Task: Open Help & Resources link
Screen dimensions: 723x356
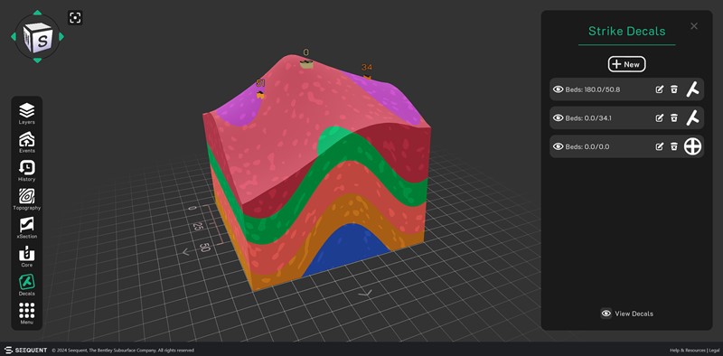Action: [x=688, y=351]
